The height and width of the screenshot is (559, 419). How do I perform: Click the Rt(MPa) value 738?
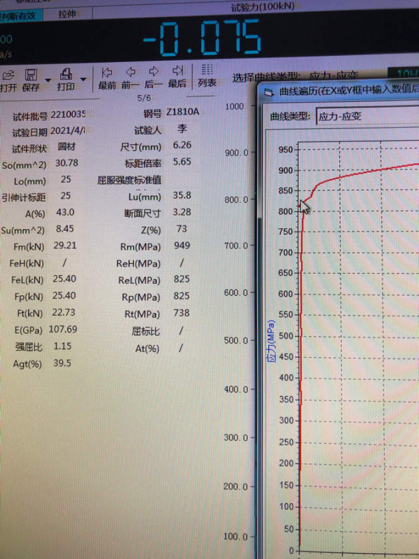click(x=182, y=313)
